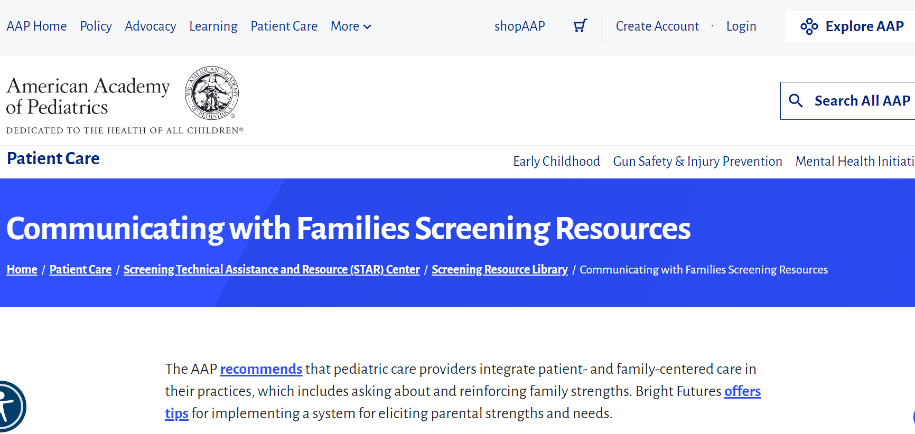Select Gun Safety & Injury Prevention
The width and height of the screenshot is (915, 434).
click(697, 161)
